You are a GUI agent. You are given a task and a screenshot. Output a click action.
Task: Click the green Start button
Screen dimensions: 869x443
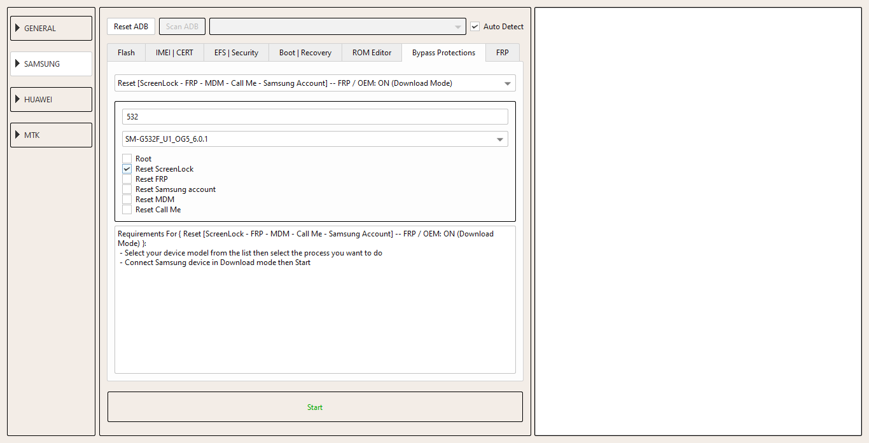click(x=315, y=407)
